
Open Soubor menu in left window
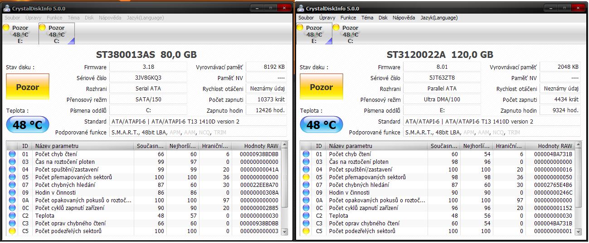(x=12, y=18)
